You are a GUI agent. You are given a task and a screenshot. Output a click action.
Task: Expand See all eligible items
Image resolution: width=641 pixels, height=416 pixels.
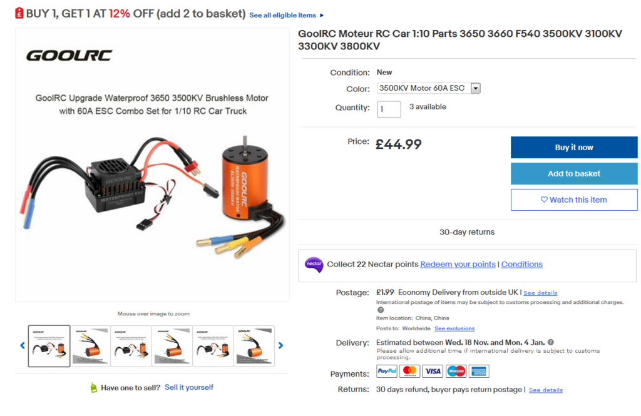(x=287, y=15)
